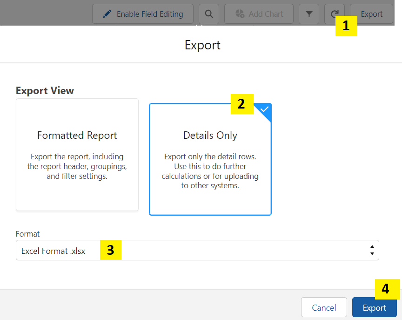Click description text 'Export the report, including'
This screenshot has width=402, height=320.
[77, 157]
